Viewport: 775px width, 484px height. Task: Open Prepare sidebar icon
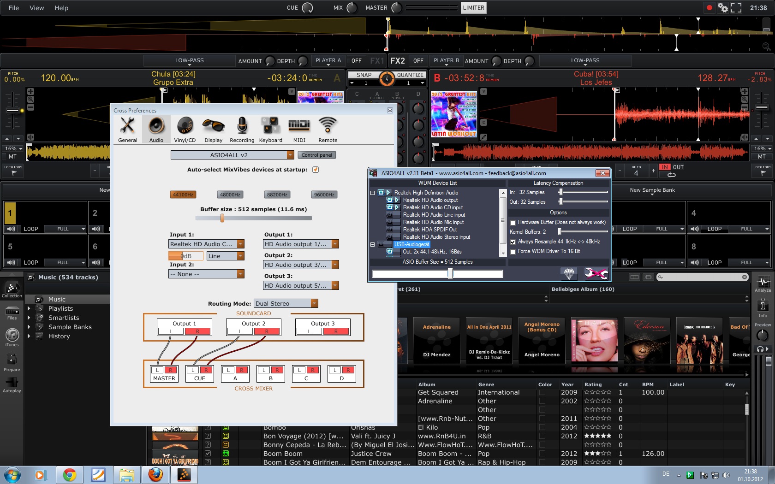tap(12, 362)
